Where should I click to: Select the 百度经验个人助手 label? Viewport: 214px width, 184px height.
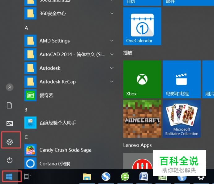point(58,123)
